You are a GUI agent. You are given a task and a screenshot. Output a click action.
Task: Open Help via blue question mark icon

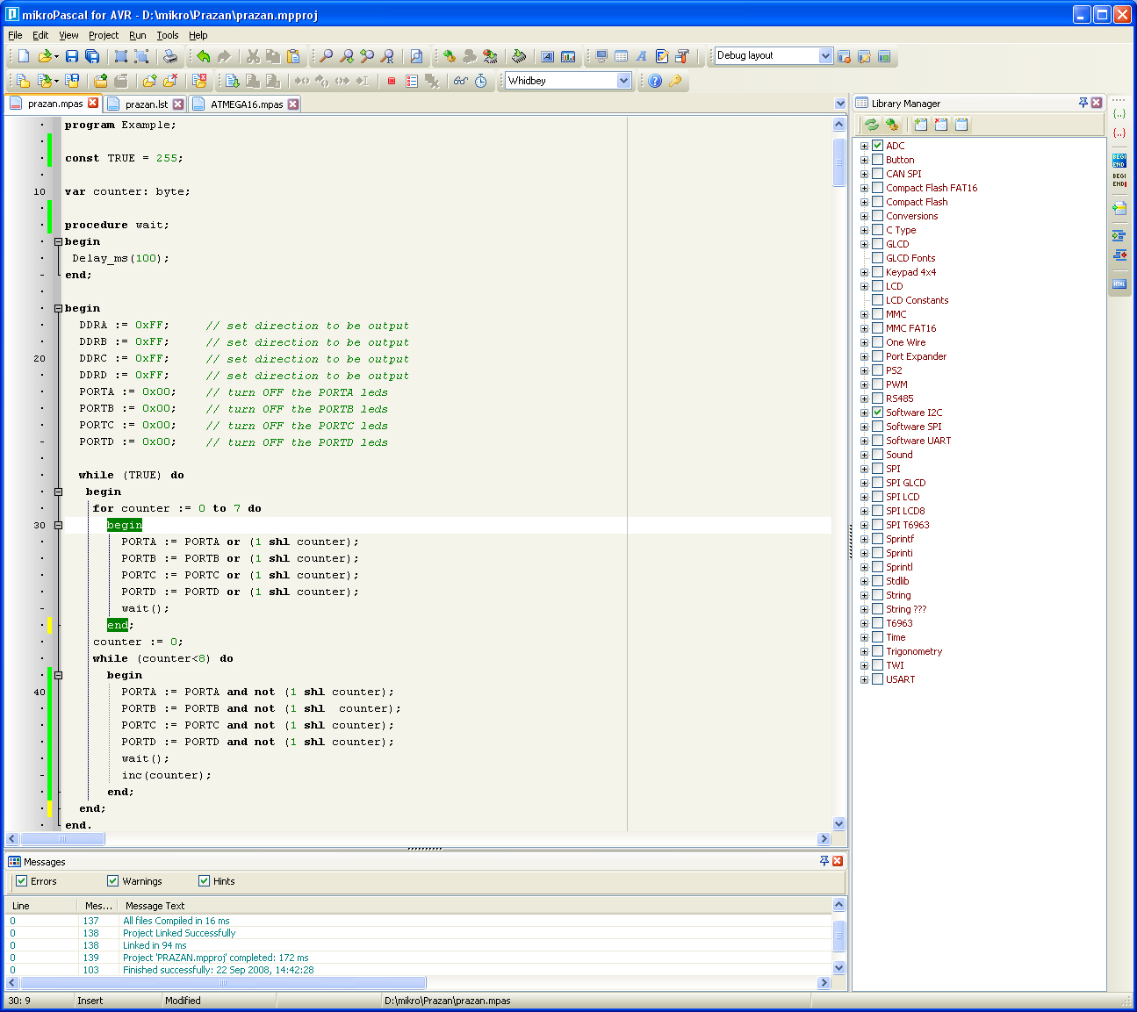click(x=655, y=81)
